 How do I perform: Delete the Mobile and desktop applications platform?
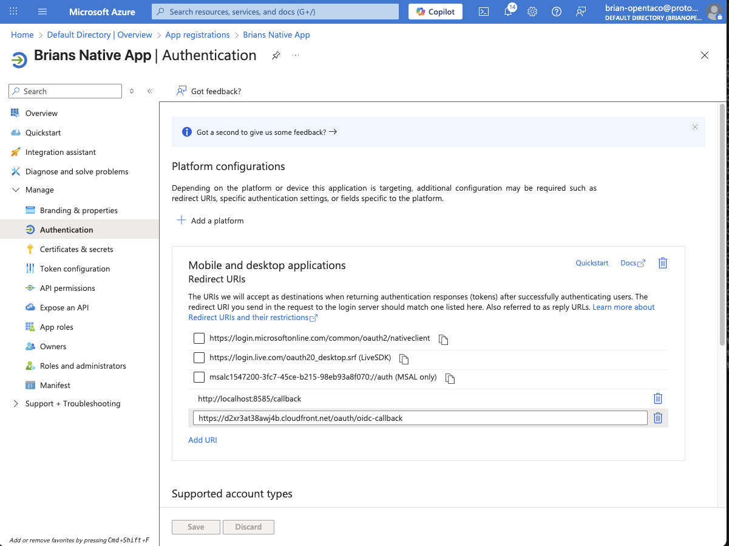point(662,262)
